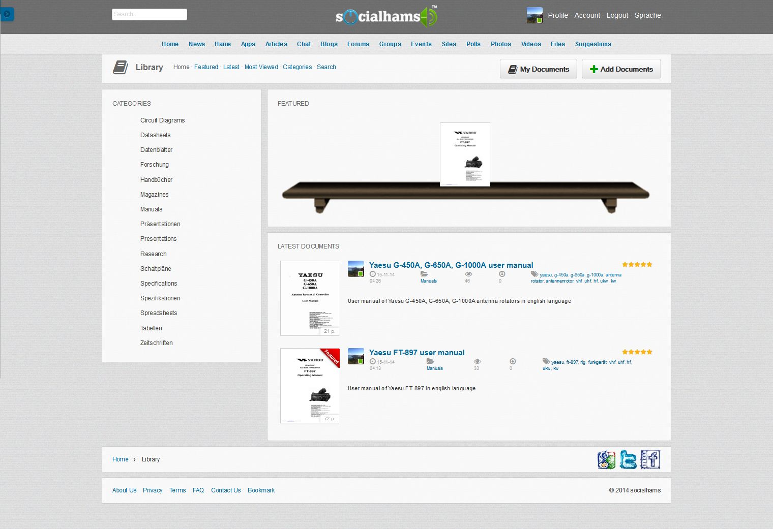Open My Documents
This screenshot has height=529, width=773.
point(539,69)
